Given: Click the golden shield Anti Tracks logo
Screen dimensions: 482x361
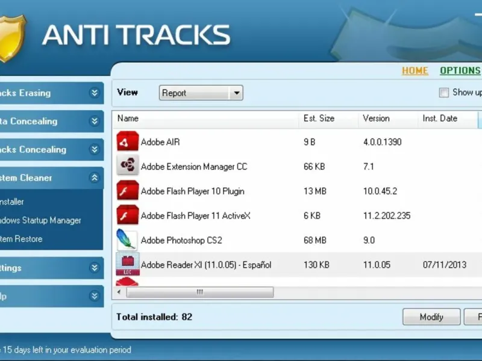Looking at the screenshot, I should tap(12, 39).
